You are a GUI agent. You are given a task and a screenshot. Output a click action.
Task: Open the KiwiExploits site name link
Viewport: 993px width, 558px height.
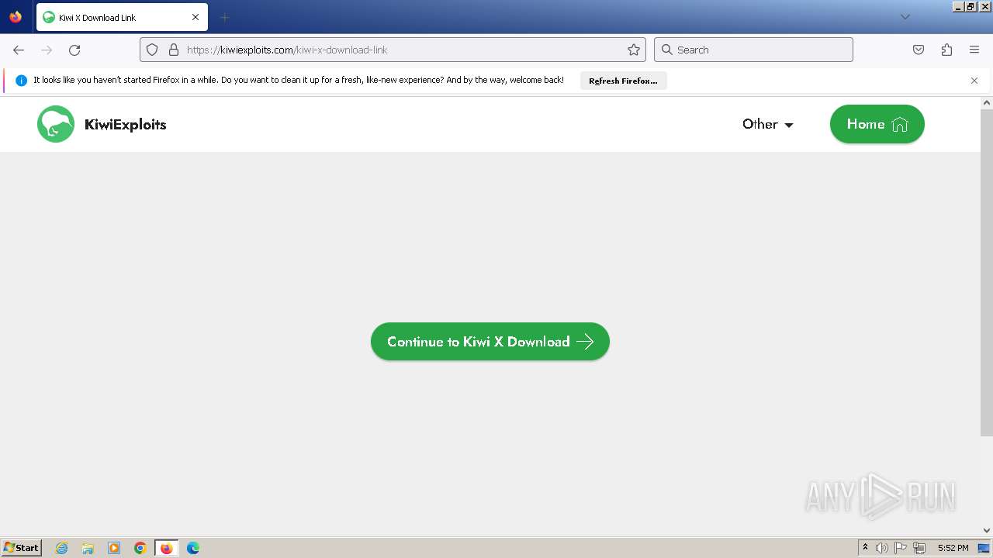coord(126,125)
